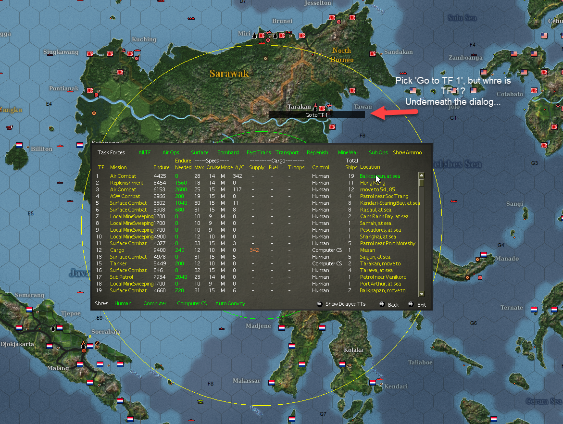Click location 'Patrol near Soc Trang'
Viewport: 563px width, 424px height.
tap(384, 197)
